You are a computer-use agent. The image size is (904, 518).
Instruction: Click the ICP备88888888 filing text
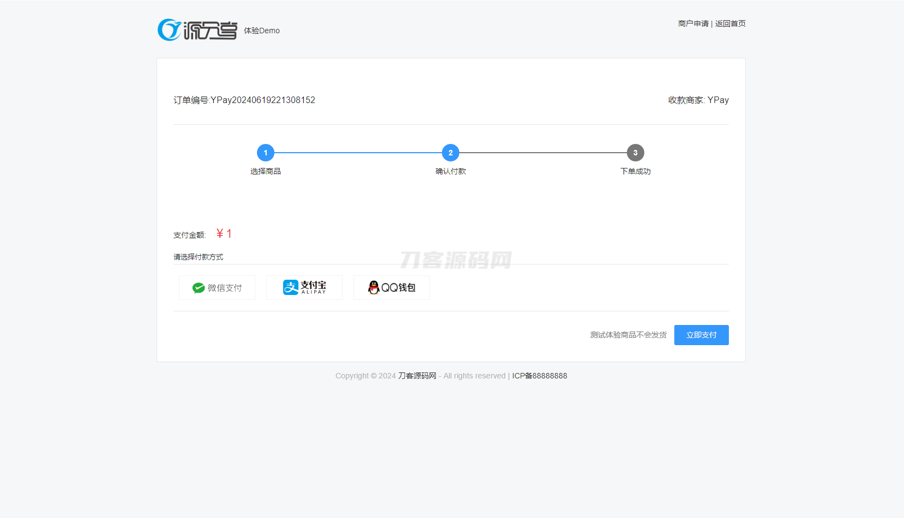(540, 376)
